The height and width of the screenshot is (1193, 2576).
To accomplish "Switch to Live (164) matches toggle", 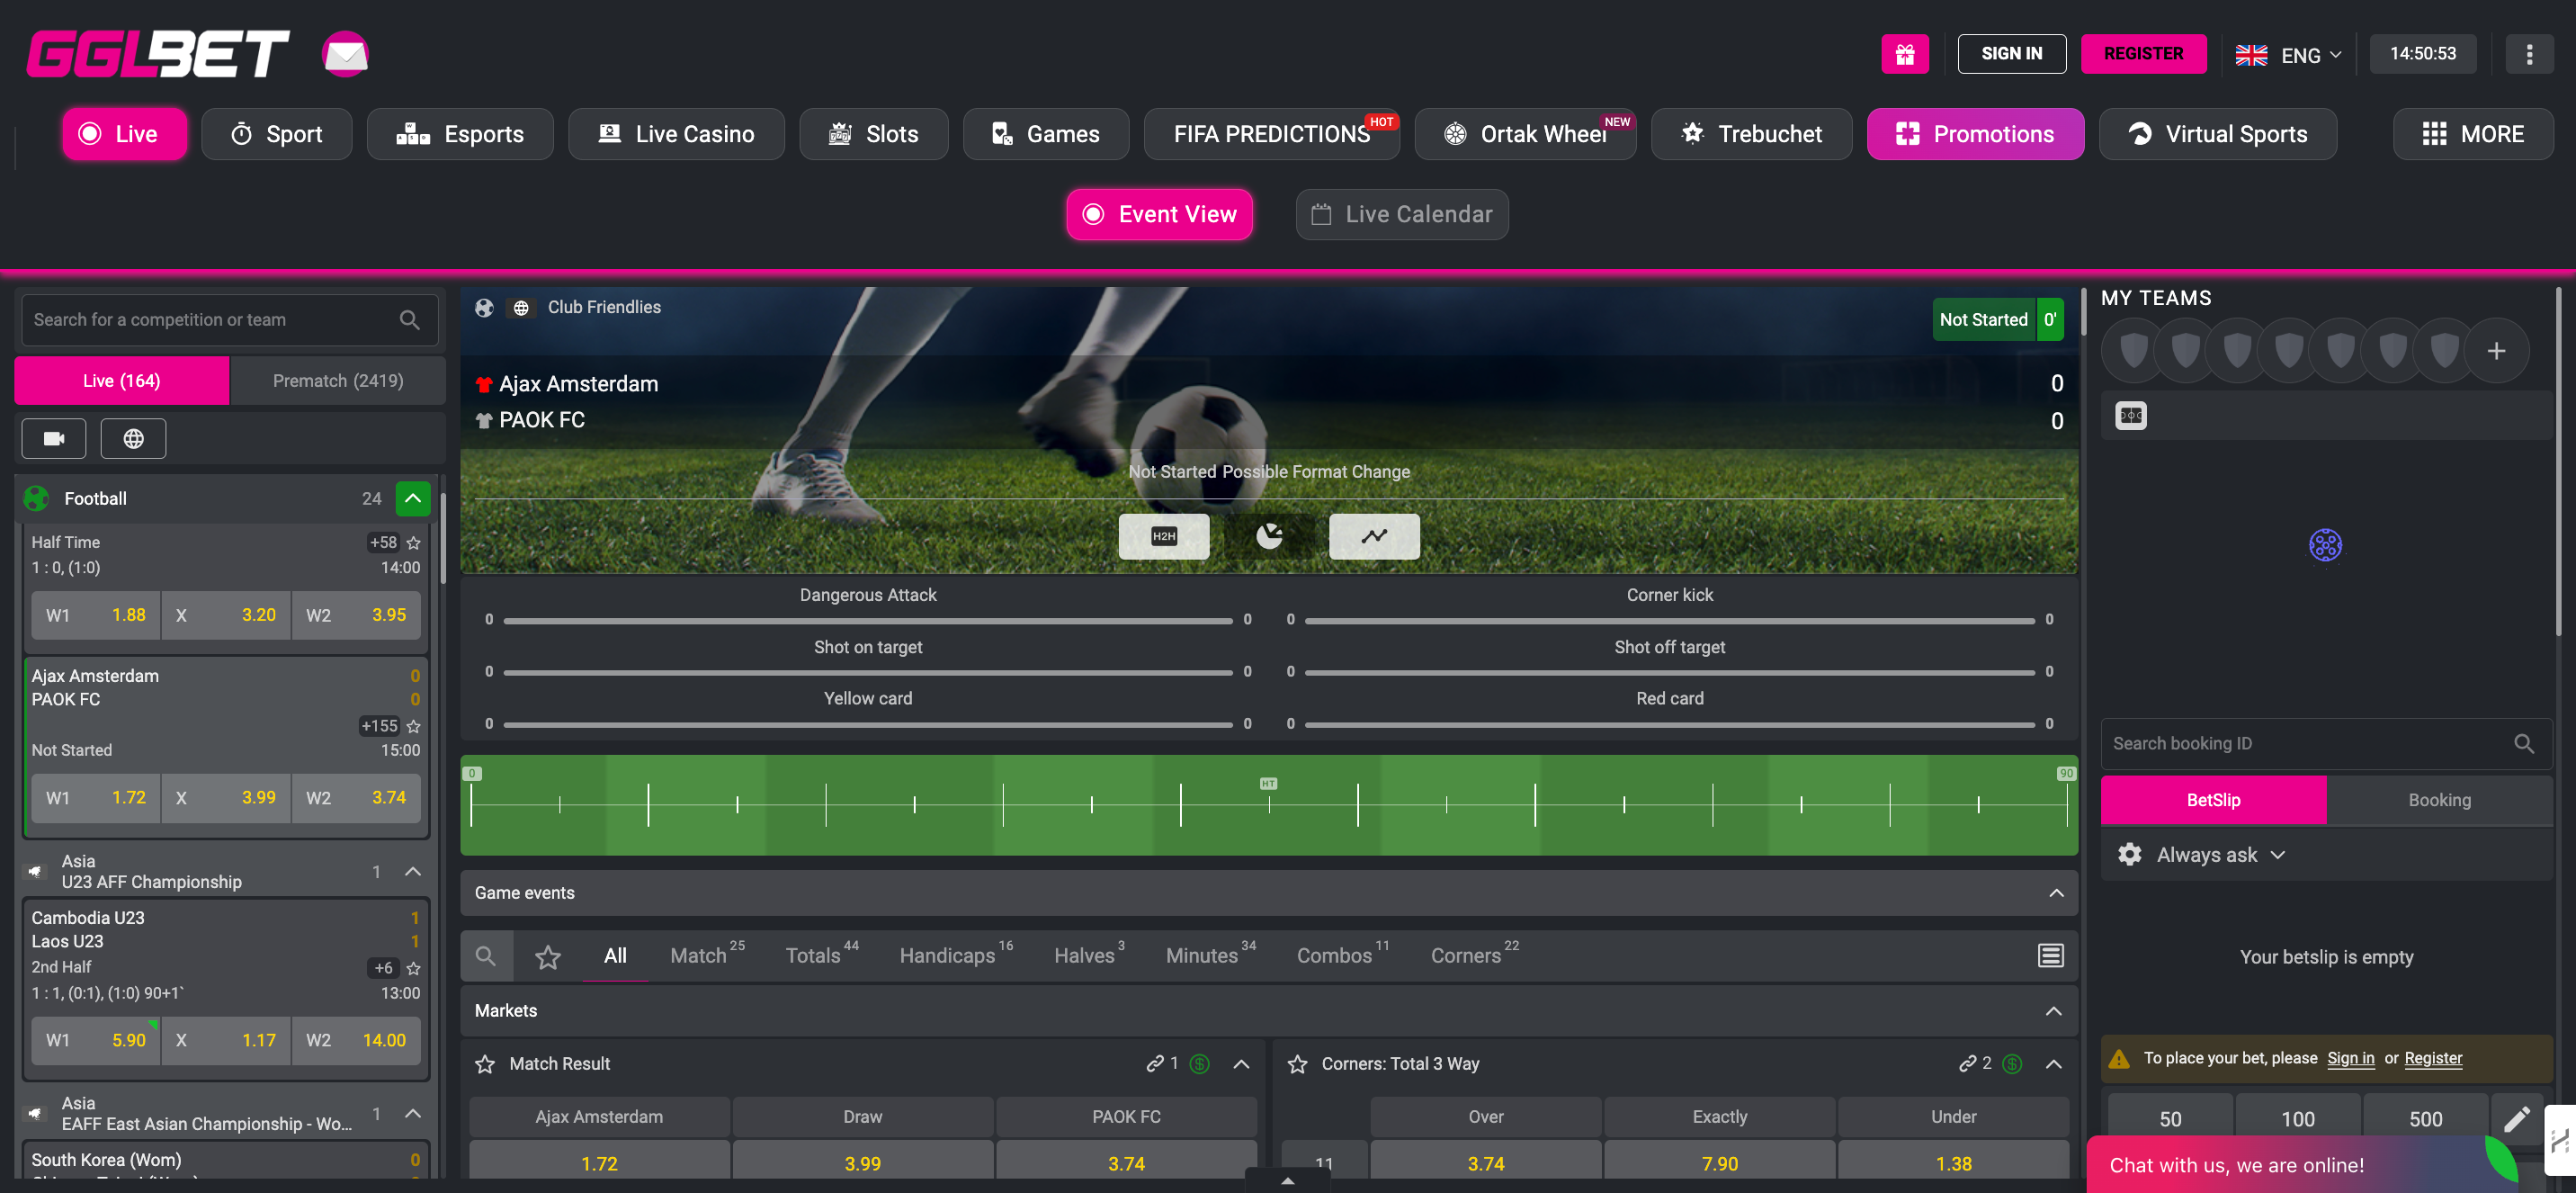I will pos(122,381).
